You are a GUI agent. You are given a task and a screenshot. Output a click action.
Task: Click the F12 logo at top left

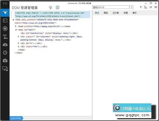tap(5, 4)
